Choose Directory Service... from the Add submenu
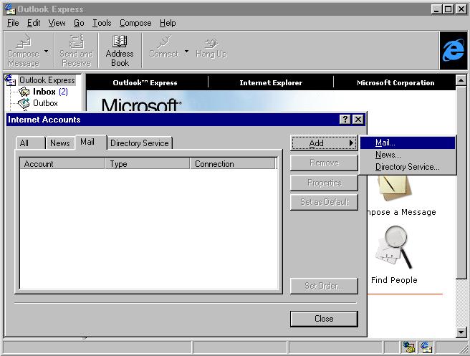This screenshot has width=470, height=356. click(x=408, y=167)
